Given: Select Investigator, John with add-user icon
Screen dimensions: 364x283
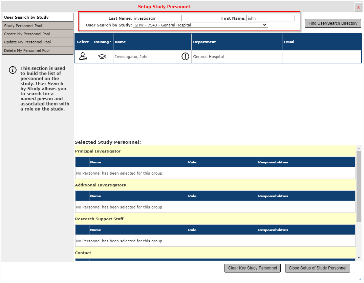Looking at the screenshot, I should pos(83,57).
